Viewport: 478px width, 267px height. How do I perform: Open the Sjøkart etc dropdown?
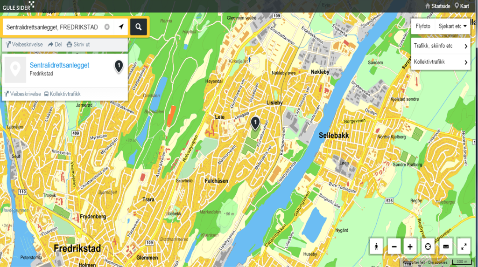point(452,26)
